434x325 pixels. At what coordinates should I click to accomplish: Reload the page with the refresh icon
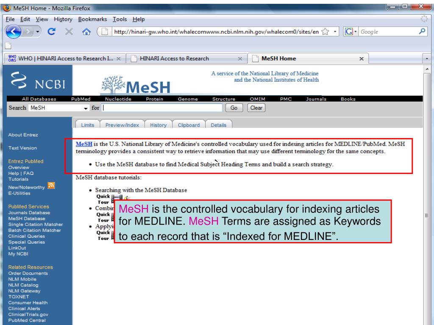coord(51,31)
